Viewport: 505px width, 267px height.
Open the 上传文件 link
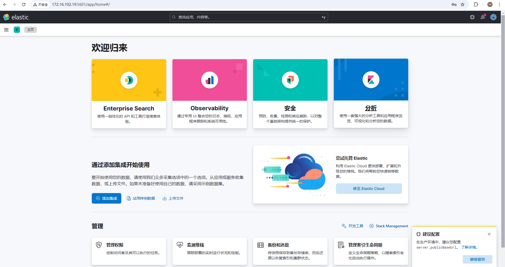point(173,198)
